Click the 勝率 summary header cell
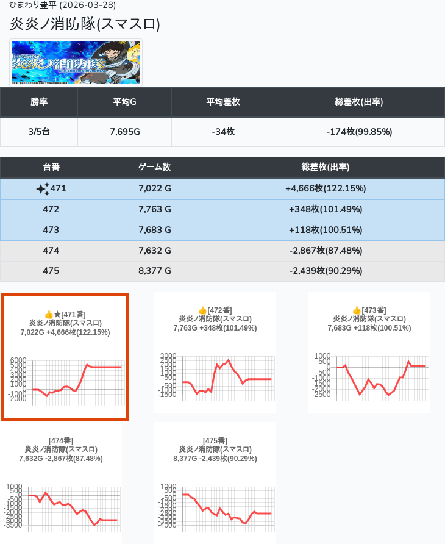The image size is (445, 544). click(x=39, y=102)
